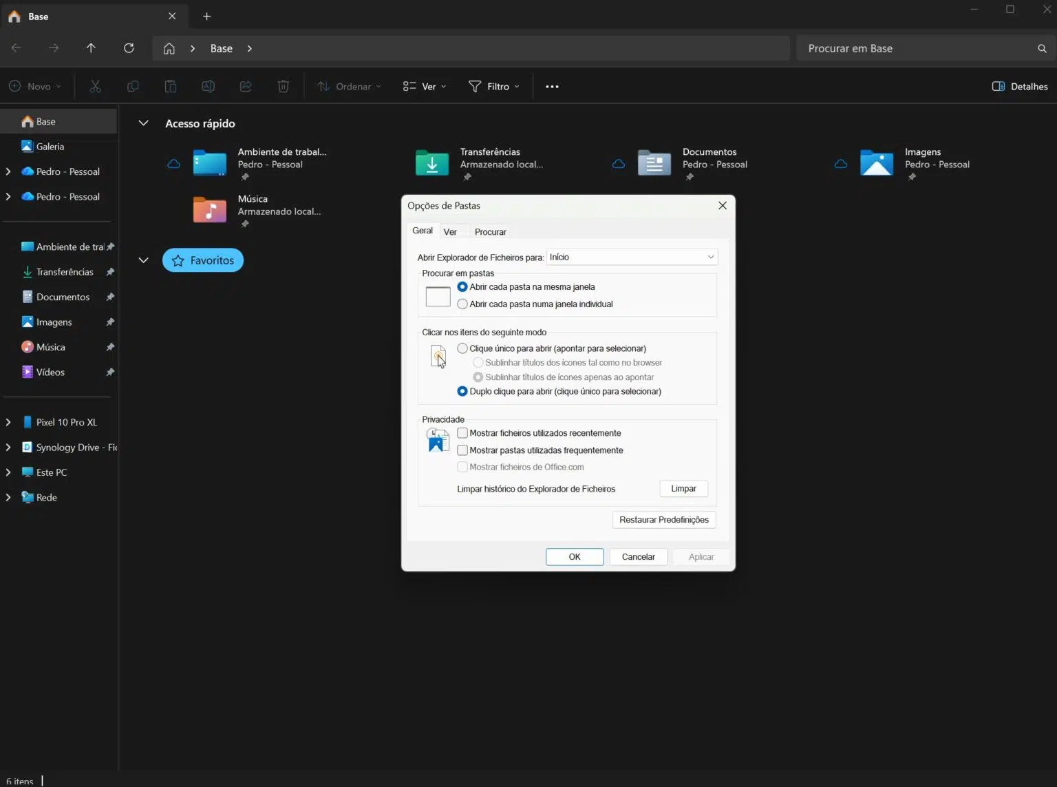Collapse the Acesso rápido section
The height and width of the screenshot is (787, 1057).
click(144, 123)
